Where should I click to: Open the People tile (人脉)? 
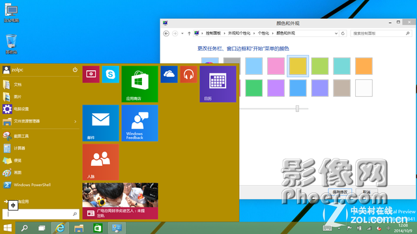101,162
